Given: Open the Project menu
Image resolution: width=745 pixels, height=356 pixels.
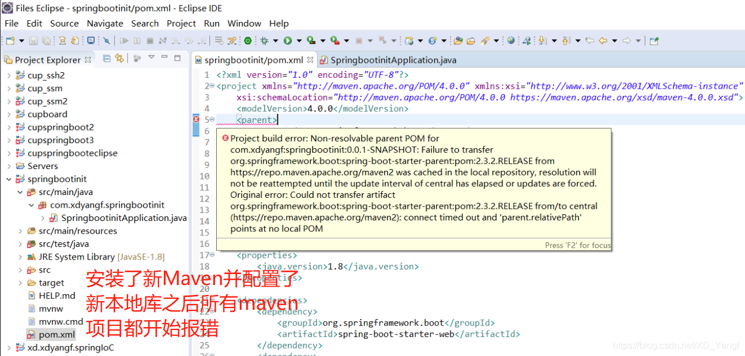Looking at the screenshot, I should point(182,23).
